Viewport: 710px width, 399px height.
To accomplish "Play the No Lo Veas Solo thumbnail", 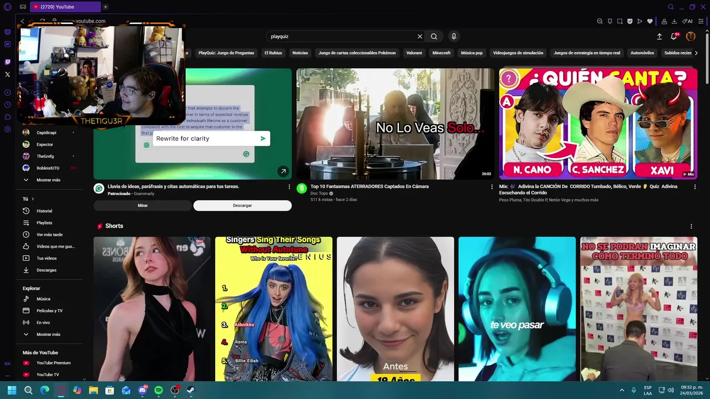I will pyautogui.click(x=395, y=124).
